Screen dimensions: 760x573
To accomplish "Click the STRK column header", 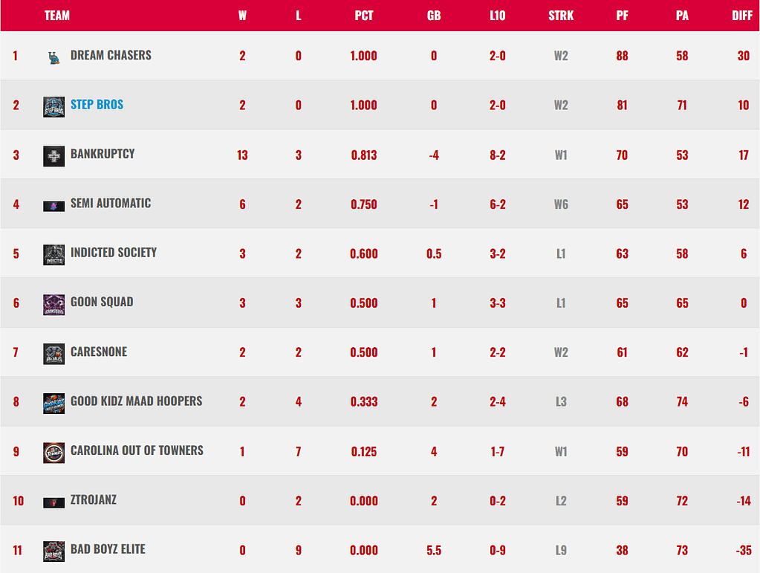I will (560, 16).
